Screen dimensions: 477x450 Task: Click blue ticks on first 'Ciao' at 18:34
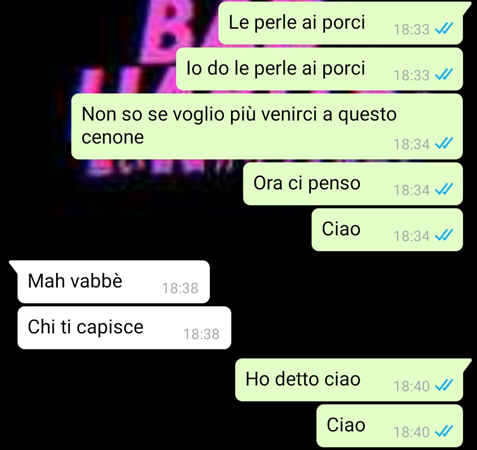pos(444,235)
